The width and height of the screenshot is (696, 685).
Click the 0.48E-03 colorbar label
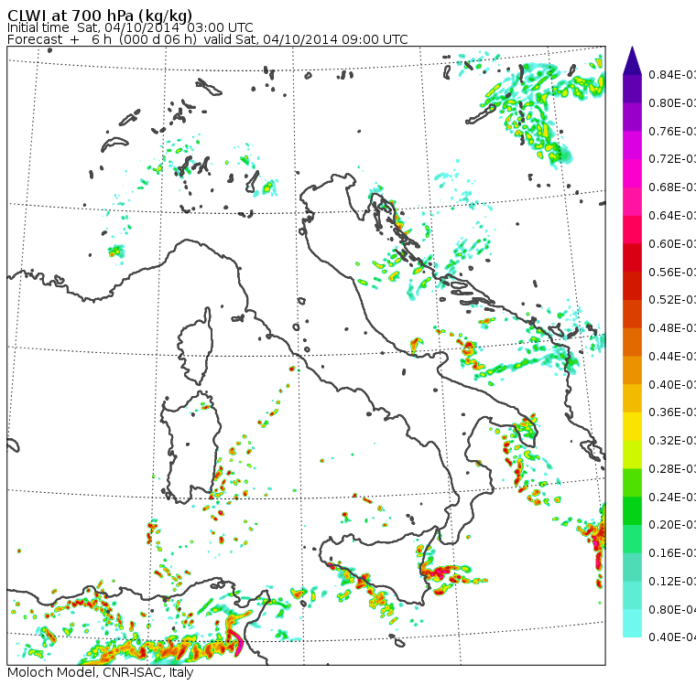point(672,328)
